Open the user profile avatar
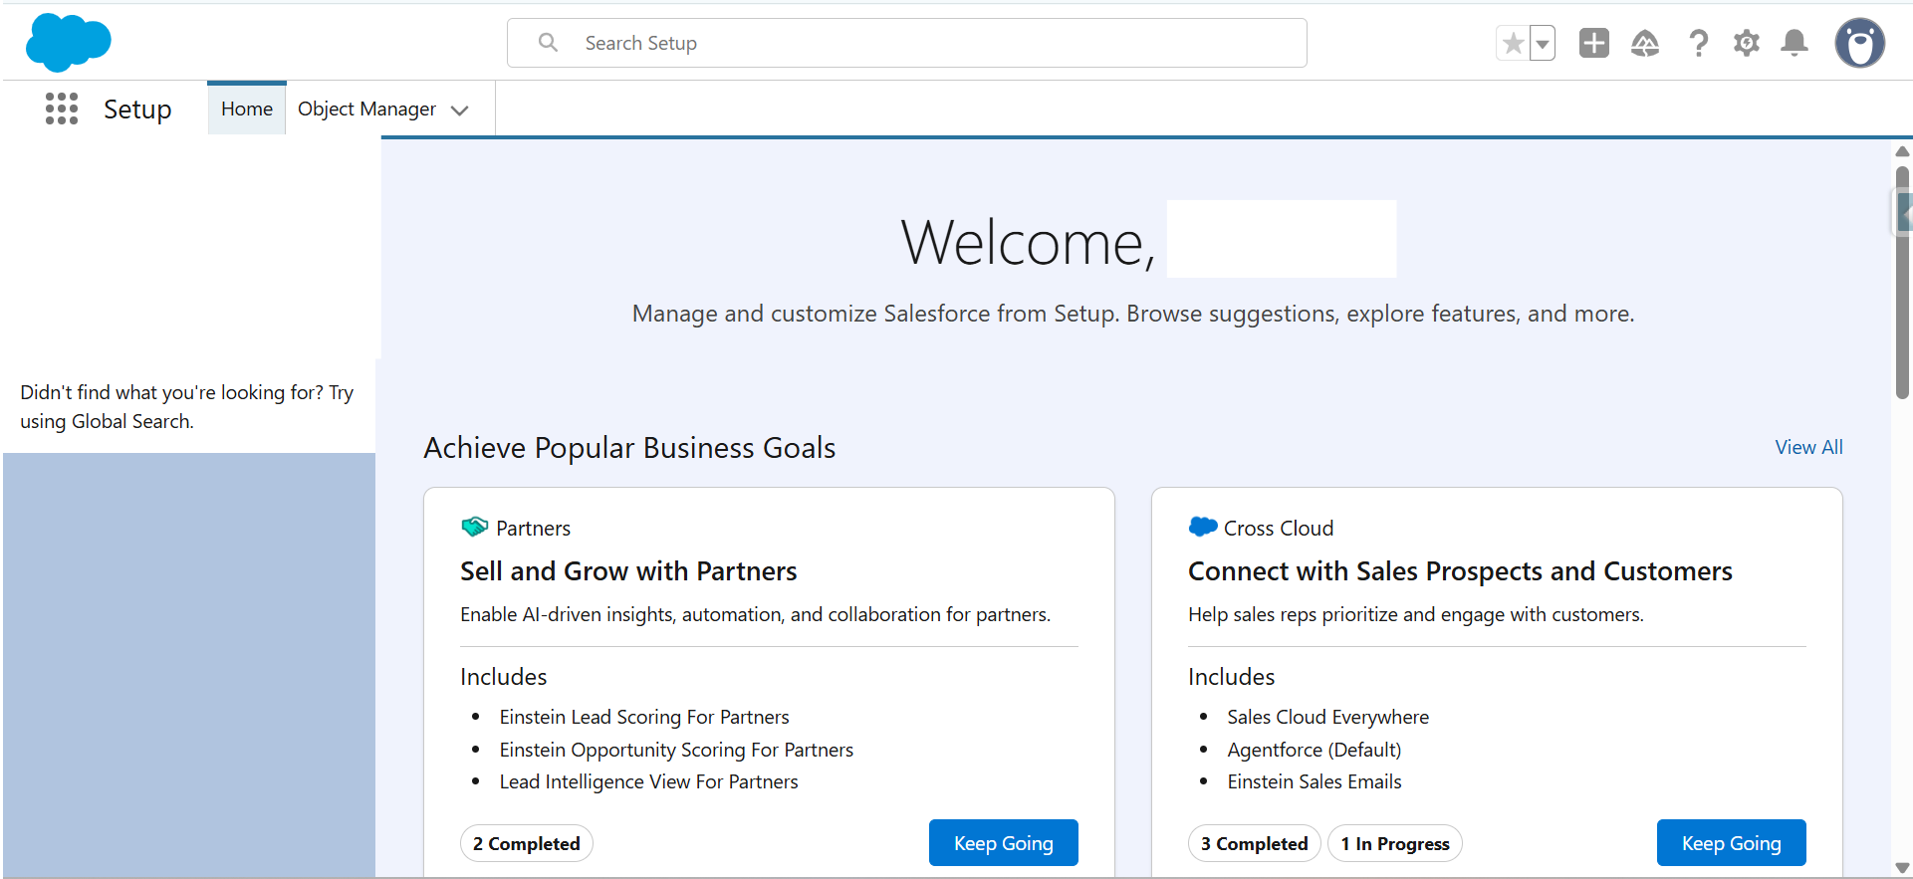 (x=1859, y=43)
